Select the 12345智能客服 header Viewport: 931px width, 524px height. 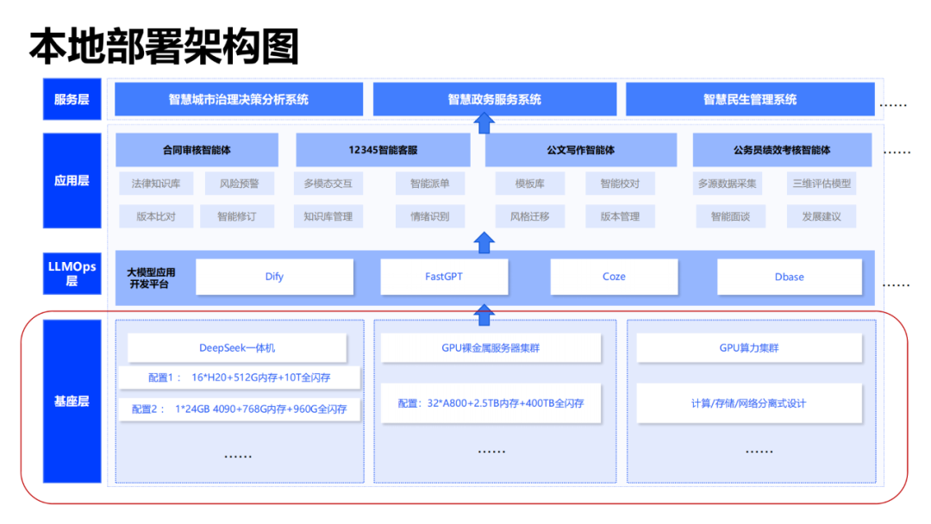(x=383, y=150)
